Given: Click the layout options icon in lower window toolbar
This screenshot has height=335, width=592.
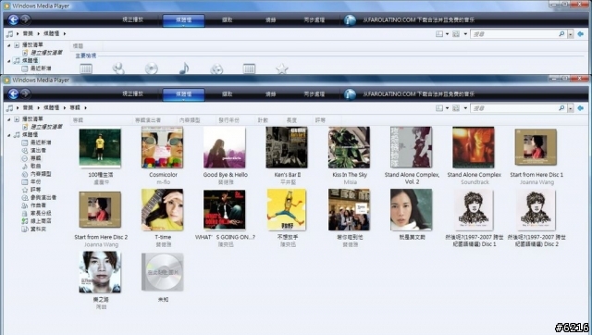Looking at the screenshot, I should 439,108.
